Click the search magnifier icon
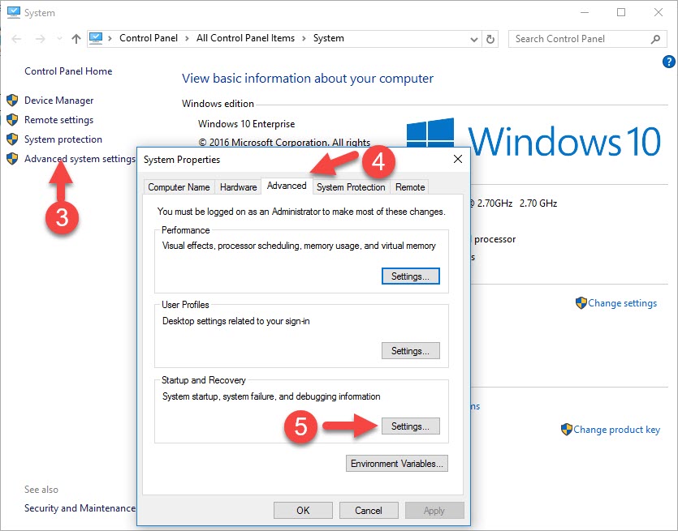This screenshot has height=531, width=678. [655, 39]
